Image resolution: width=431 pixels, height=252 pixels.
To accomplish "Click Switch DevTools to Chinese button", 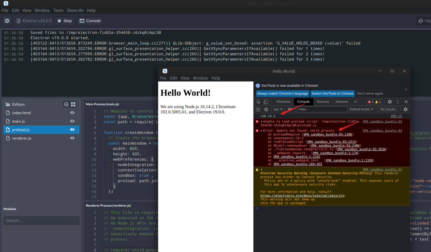I will click(x=332, y=94).
